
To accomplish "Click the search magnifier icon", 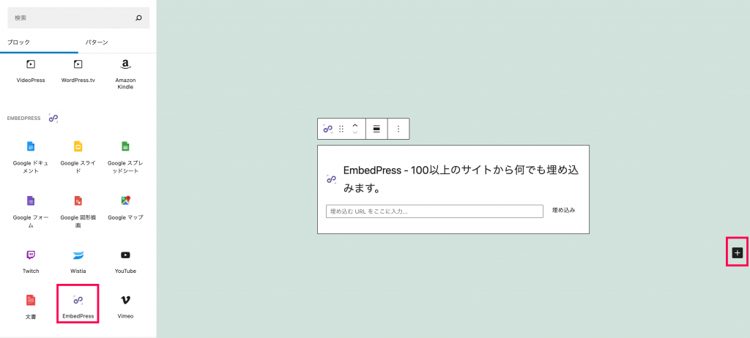I will coord(138,18).
